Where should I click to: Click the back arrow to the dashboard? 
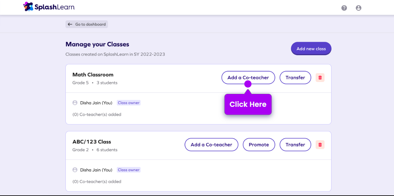pos(70,24)
